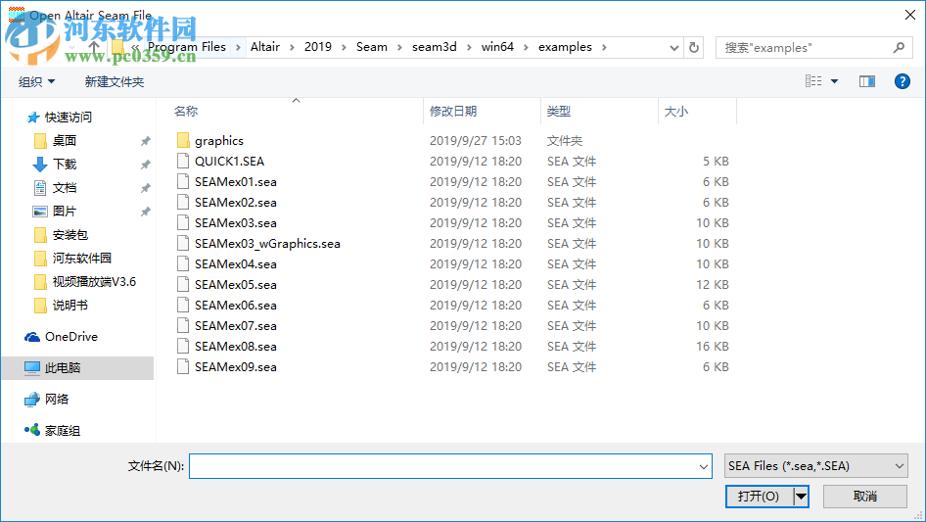Select file SEAMex01.sea
The image size is (926, 522).
tap(235, 182)
